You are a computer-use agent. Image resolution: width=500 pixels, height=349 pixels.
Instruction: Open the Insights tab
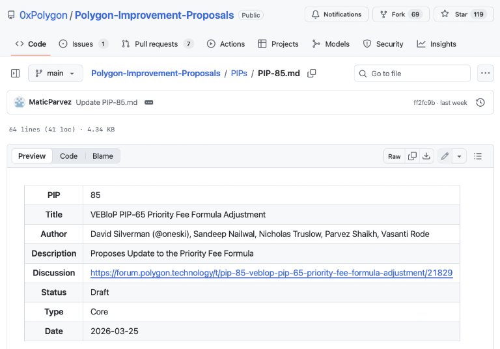[437, 44]
